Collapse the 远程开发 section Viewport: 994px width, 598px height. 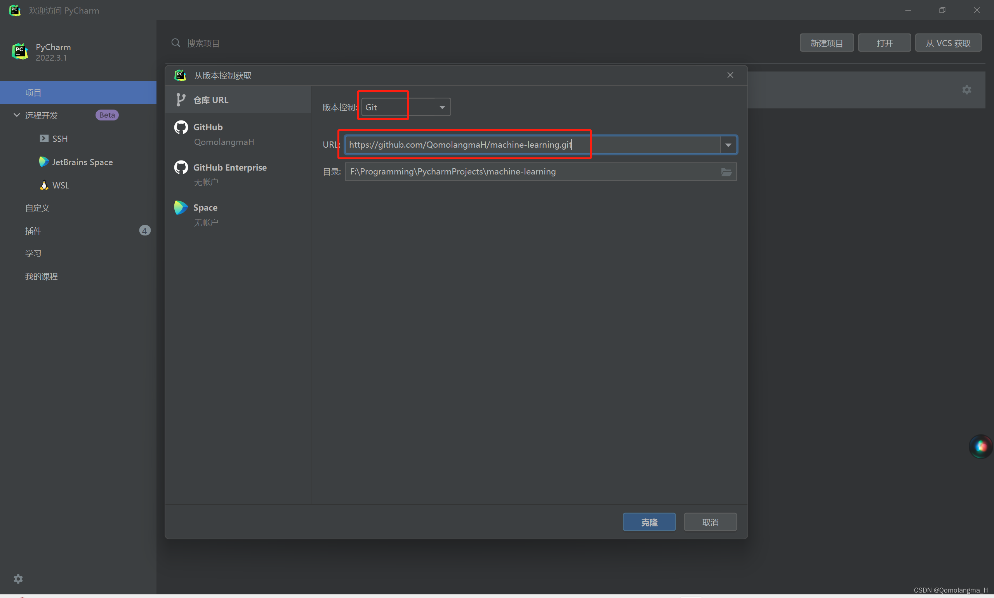click(17, 115)
